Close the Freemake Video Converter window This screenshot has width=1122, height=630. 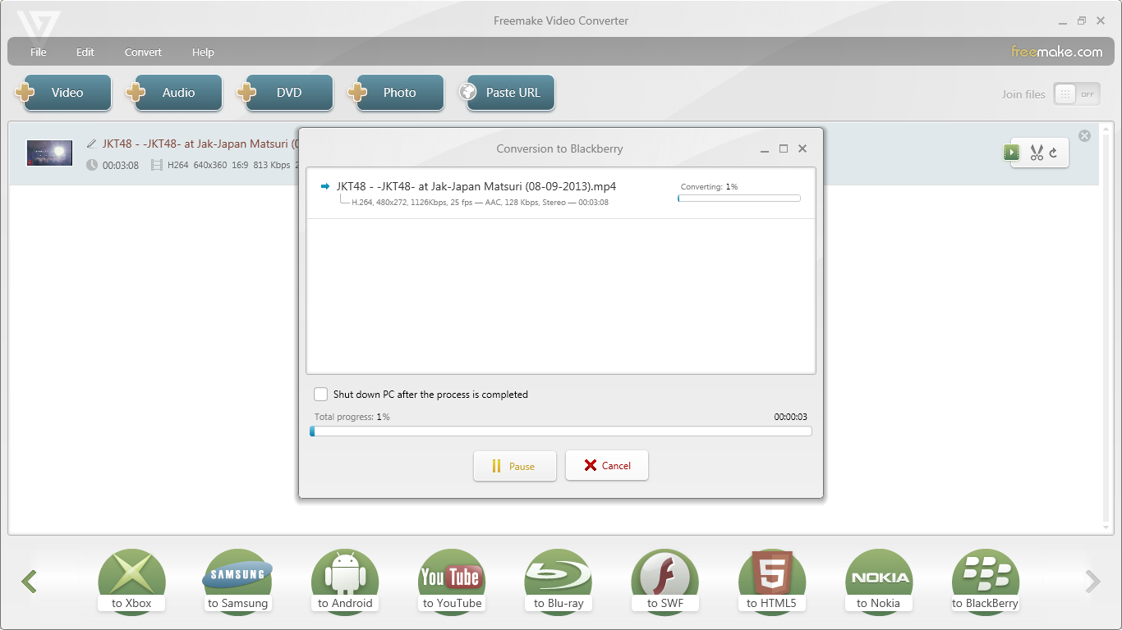[x=1101, y=21]
